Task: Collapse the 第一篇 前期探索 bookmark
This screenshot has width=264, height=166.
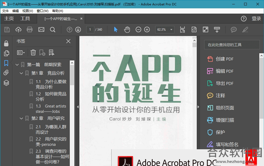Action: pos(17,65)
